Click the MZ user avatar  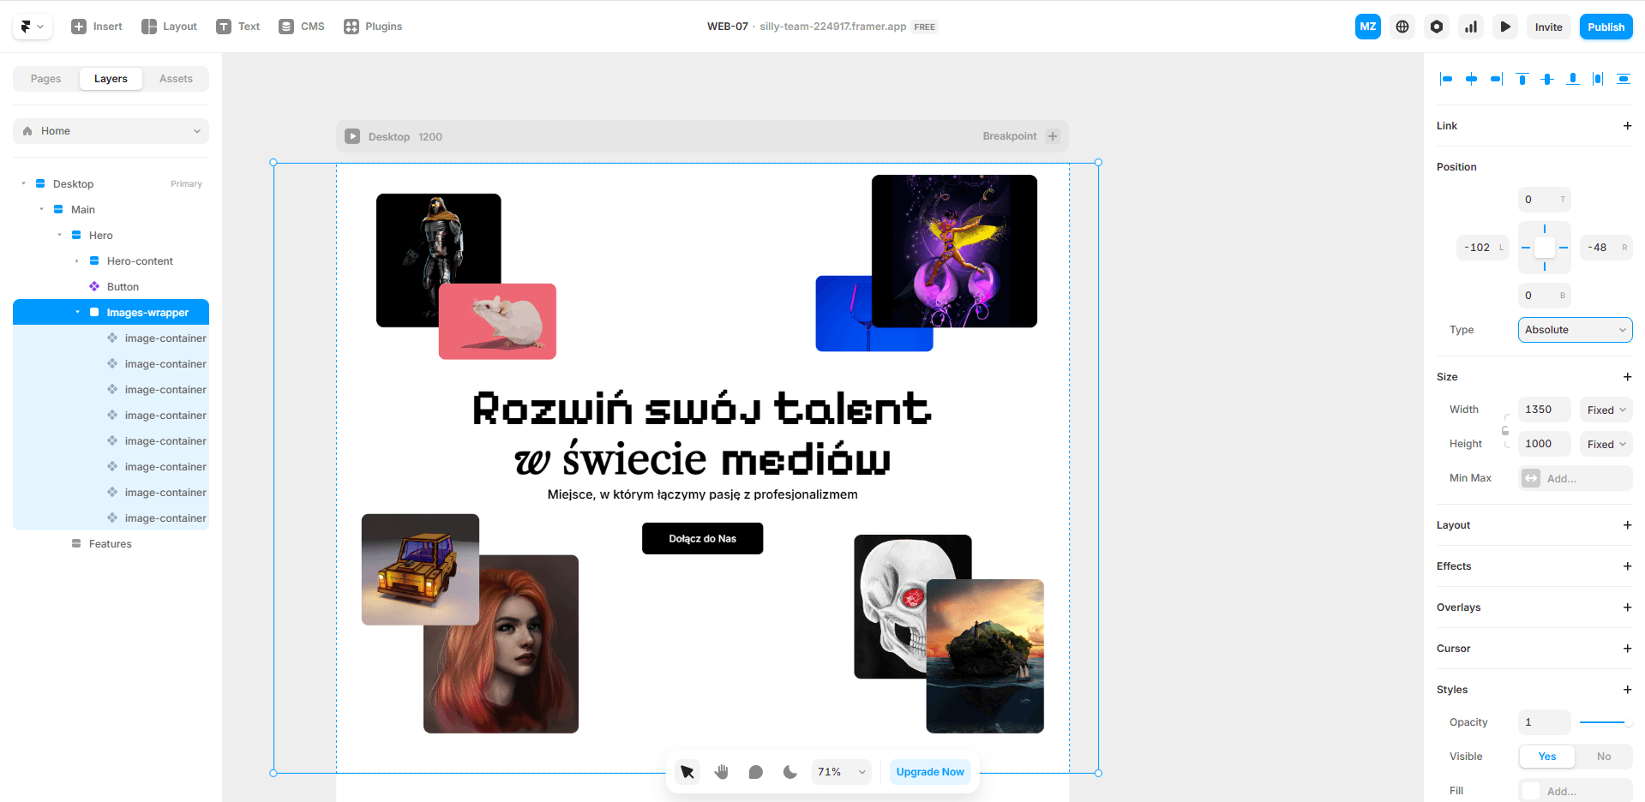click(x=1368, y=27)
